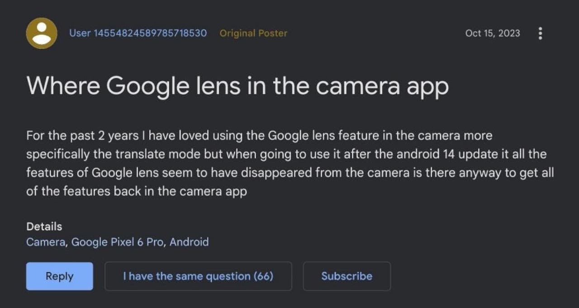Open User 14554824589785718530 profile link
The height and width of the screenshot is (308, 579).
click(138, 33)
